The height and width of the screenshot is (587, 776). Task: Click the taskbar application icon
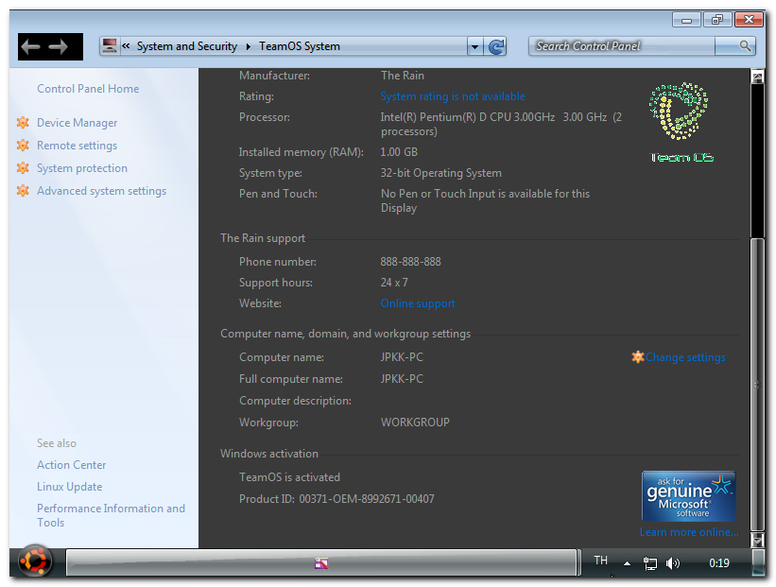coord(321,562)
